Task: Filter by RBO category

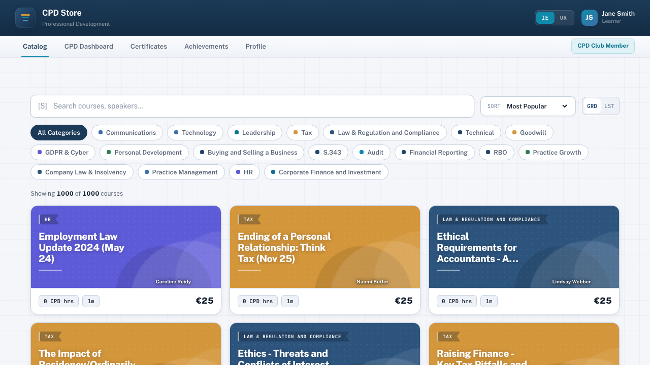Action: (497, 153)
